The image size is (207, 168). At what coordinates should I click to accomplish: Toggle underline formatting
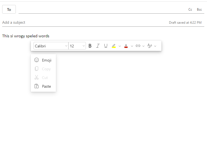tap(106, 46)
